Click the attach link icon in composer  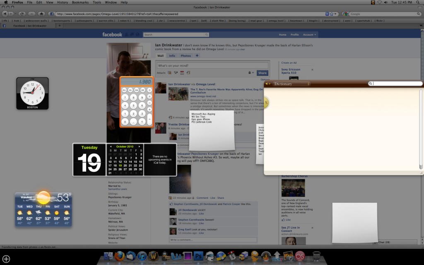pos(188,73)
